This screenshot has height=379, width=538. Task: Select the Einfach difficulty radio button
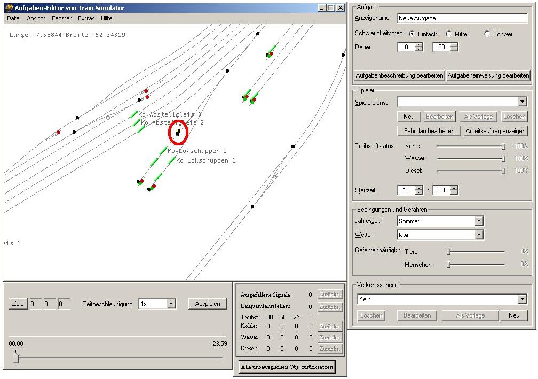point(412,34)
